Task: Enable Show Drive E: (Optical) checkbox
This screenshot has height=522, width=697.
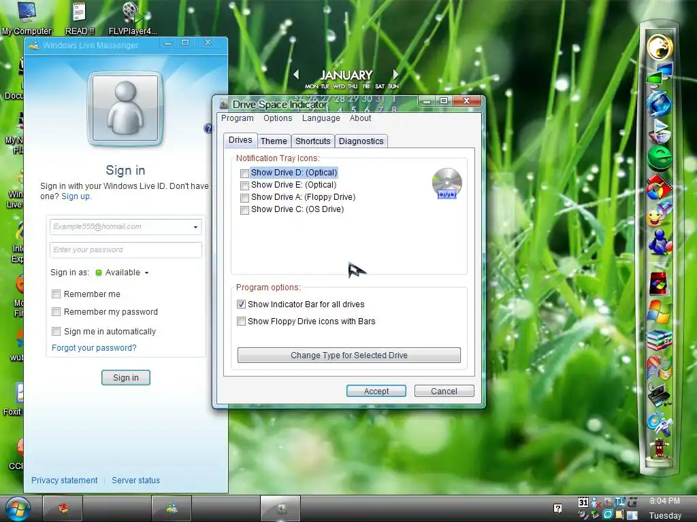Action: click(x=244, y=186)
